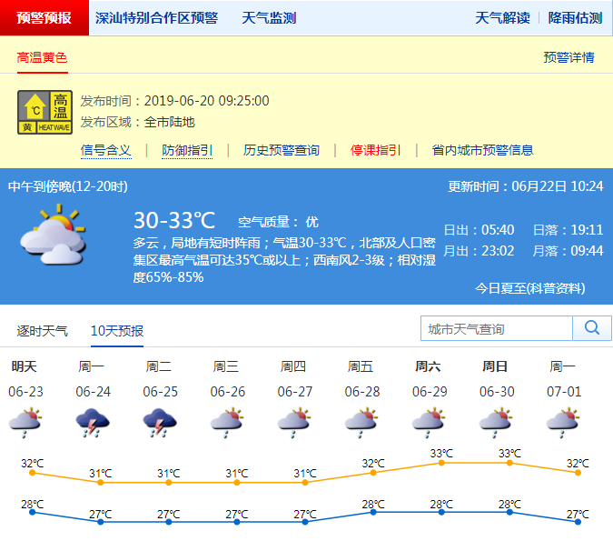Image resolution: width=613 pixels, height=541 pixels.
Task: Click the search magnifier button
Action: [x=592, y=328]
